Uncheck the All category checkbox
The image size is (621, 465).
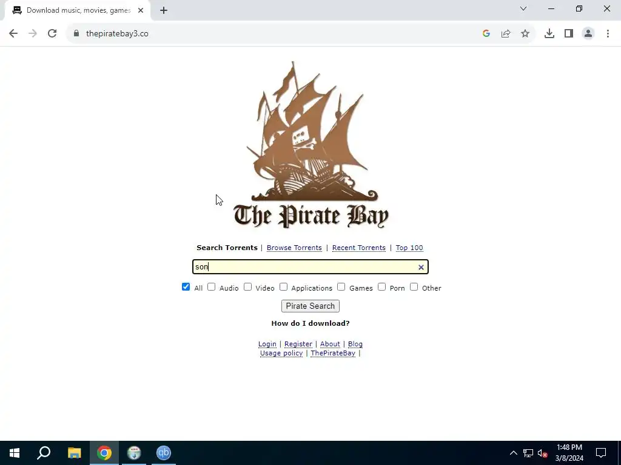tap(186, 286)
